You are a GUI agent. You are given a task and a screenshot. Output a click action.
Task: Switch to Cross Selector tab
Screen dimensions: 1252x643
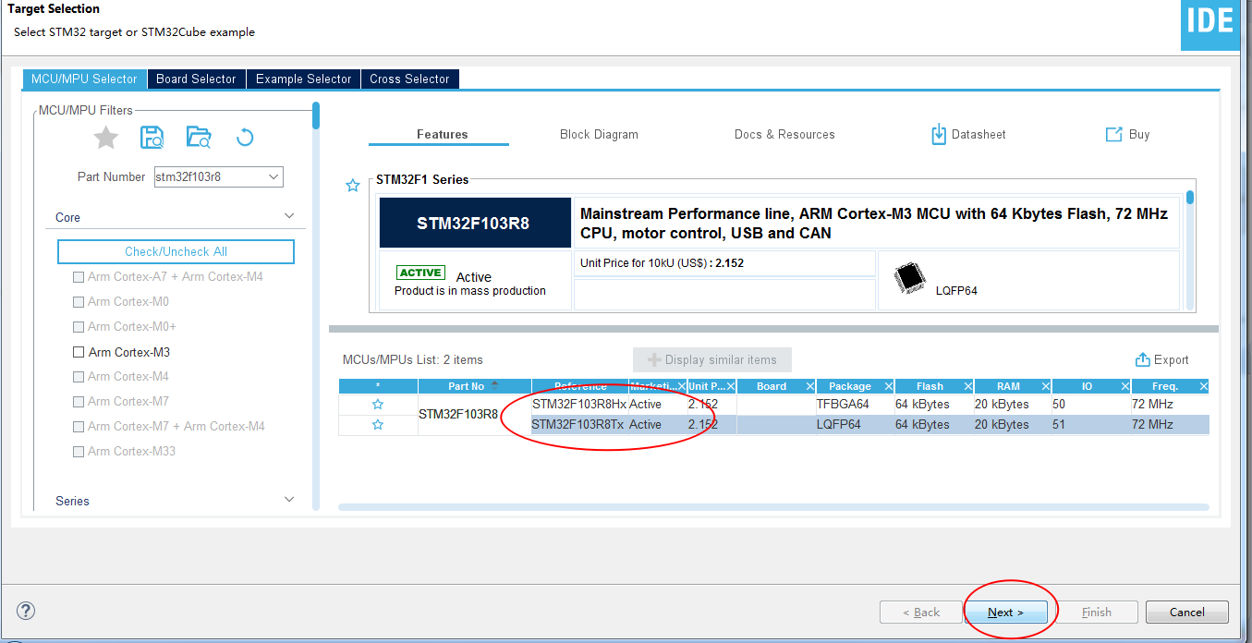[409, 79]
